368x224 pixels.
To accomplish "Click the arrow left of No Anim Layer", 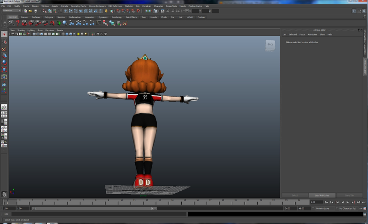I will click(313, 208).
